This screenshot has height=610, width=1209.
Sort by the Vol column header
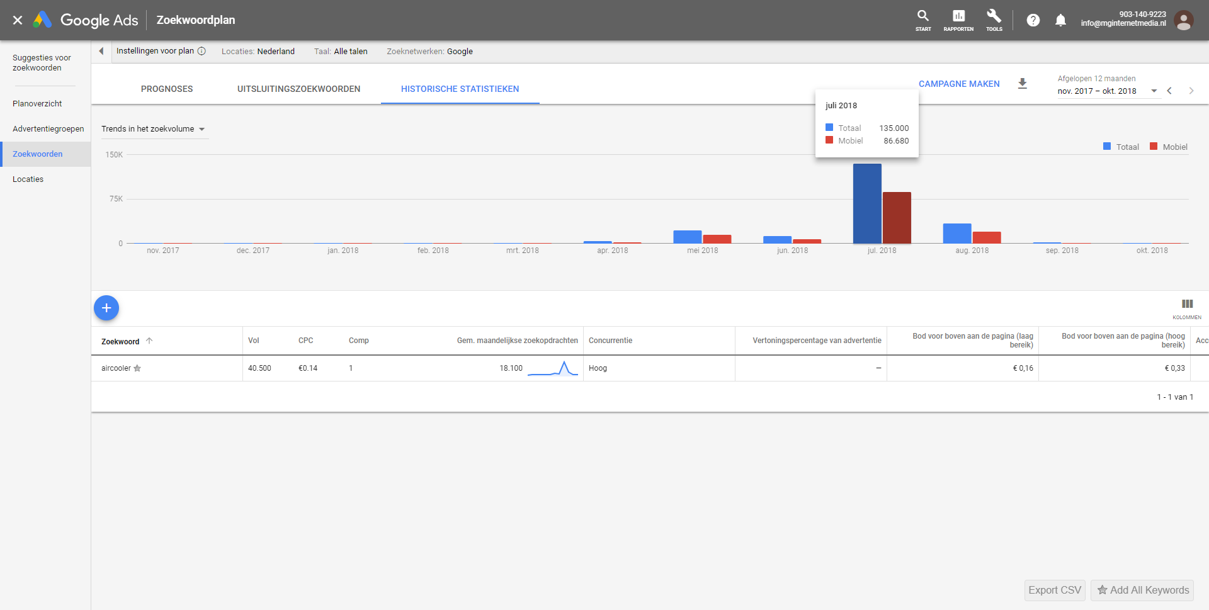coord(254,341)
